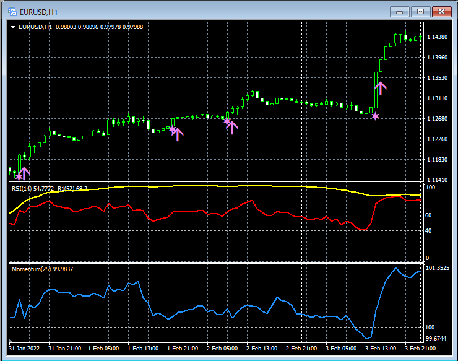
Task: Maximize the EURUSD,H1 chart window
Action: [421, 11]
